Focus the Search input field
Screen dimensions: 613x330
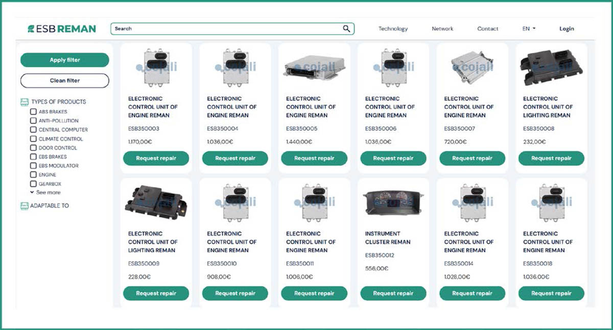tap(225, 29)
